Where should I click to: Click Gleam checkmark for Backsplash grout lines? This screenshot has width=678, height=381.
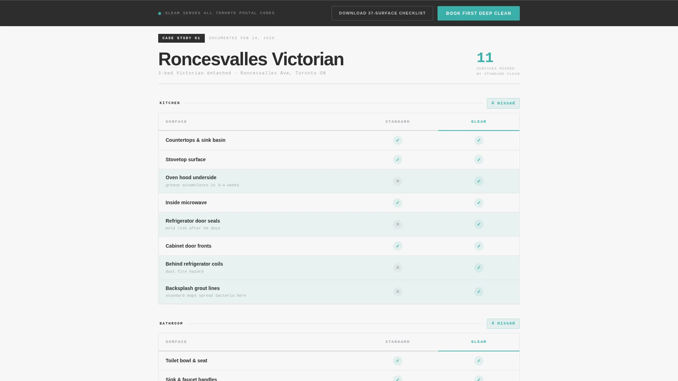479,292
